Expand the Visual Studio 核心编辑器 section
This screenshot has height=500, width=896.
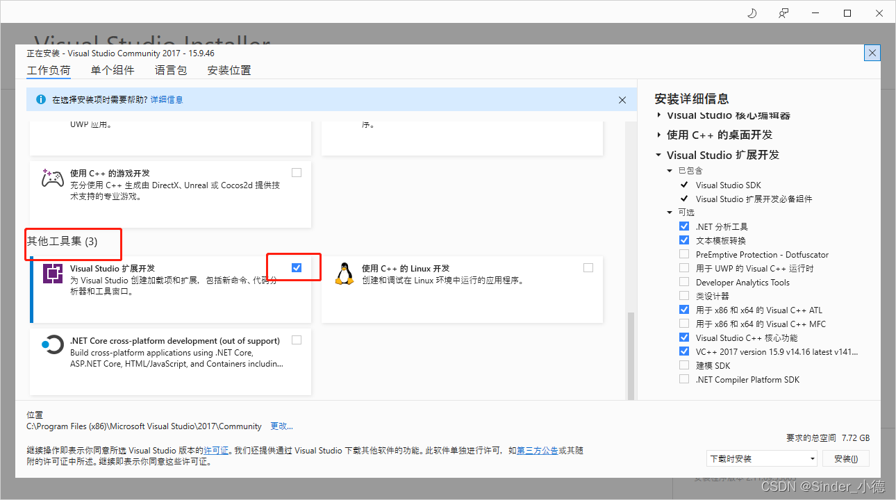click(x=659, y=115)
